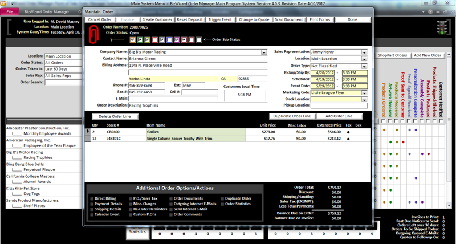Toggle the blue order sub-status checkbox
This screenshot has height=244, width=456.
pyautogui.click(x=169, y=40)
